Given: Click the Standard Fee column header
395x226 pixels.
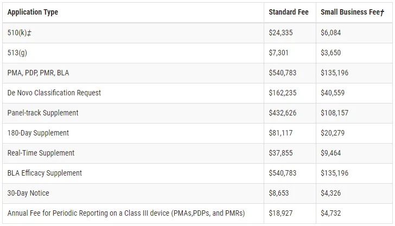Looking at the screenshot, I should [288, 12].
